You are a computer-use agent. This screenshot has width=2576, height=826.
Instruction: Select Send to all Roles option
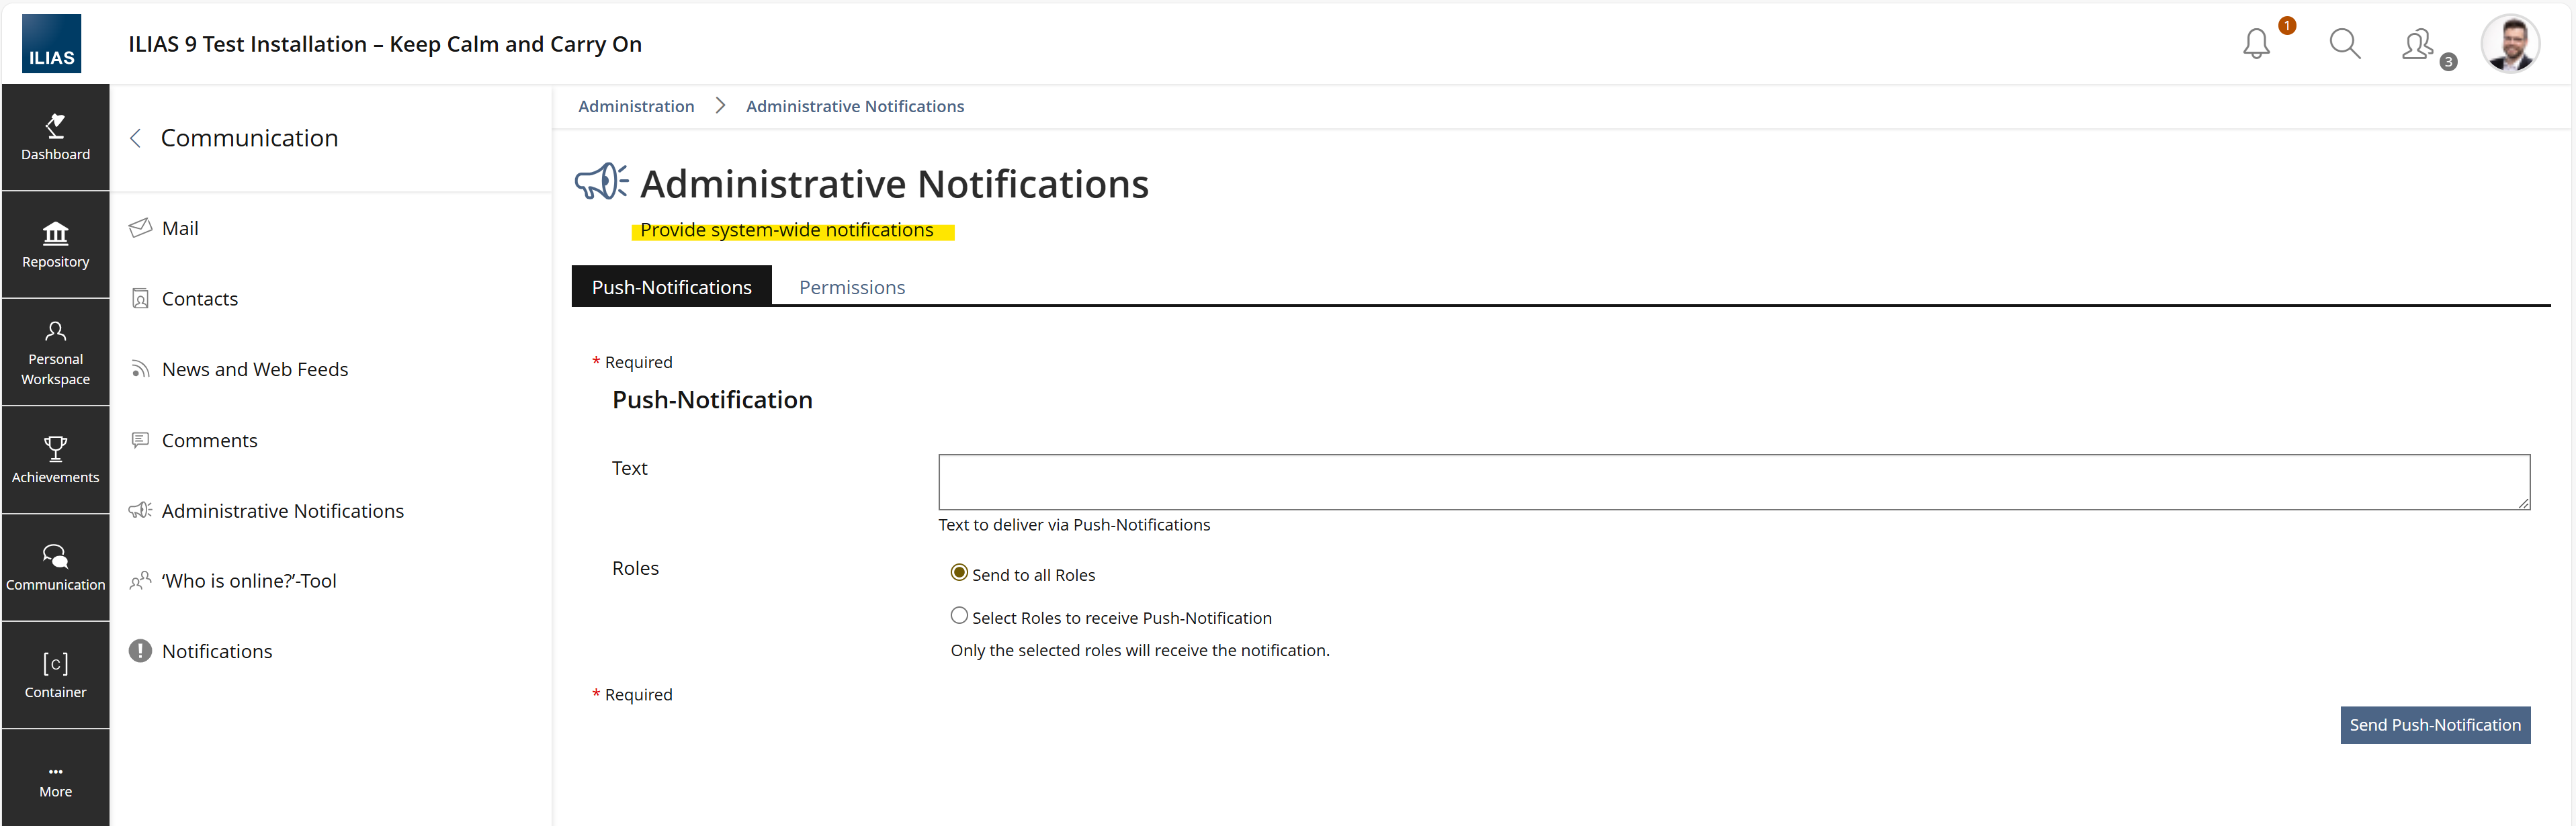[x=959, y=573]
